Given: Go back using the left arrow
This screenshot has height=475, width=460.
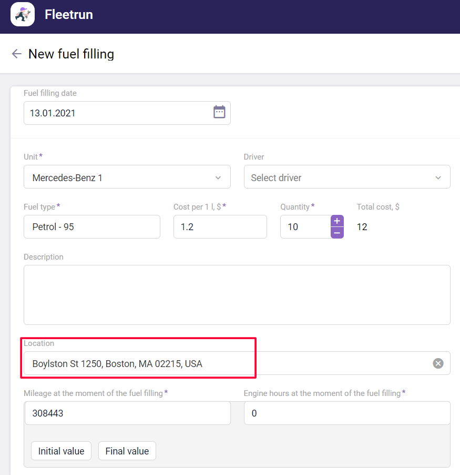Looking at the screenshot, I should (16, 54).
